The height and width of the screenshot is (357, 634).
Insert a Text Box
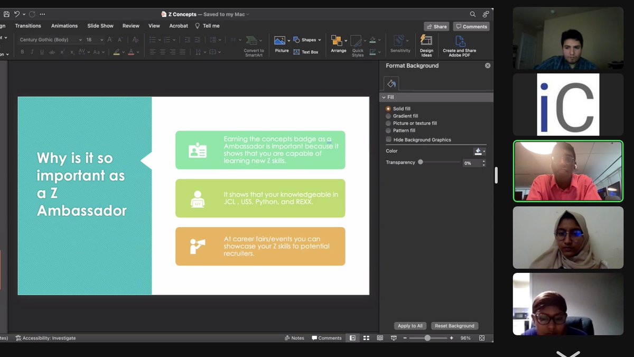[x=306, y=52]
